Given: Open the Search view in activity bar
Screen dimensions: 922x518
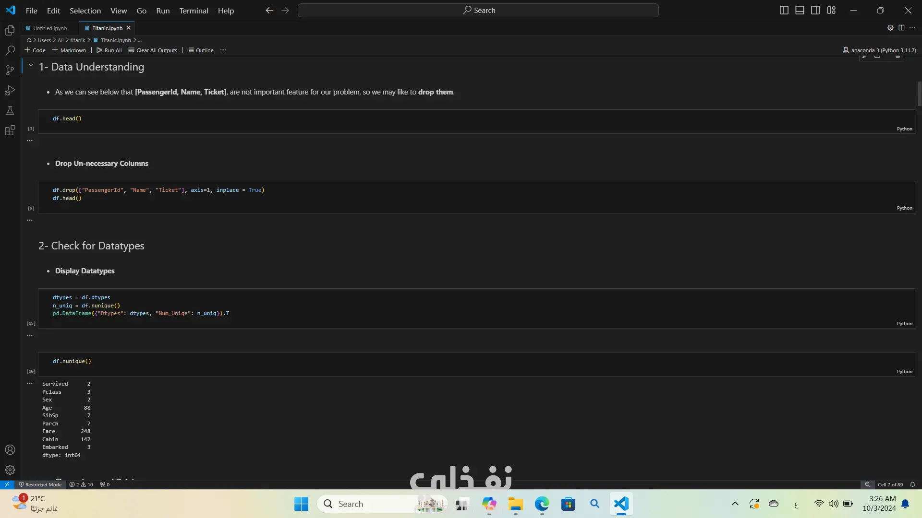Looking at the screenshot, I should [x=10, y=50].
